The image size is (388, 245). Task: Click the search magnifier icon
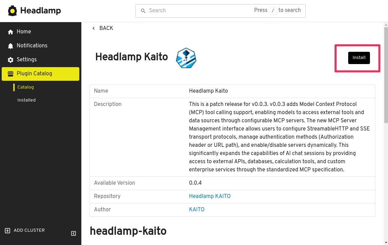[x=143, y=11]
